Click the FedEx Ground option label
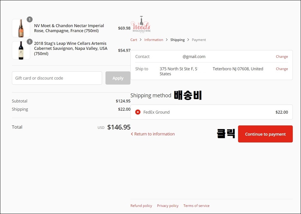This screenshot has width=301, height=214. click(156, 112)
